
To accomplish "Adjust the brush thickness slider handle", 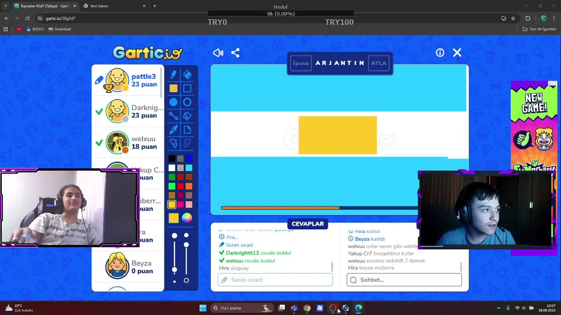I will 174,269.
